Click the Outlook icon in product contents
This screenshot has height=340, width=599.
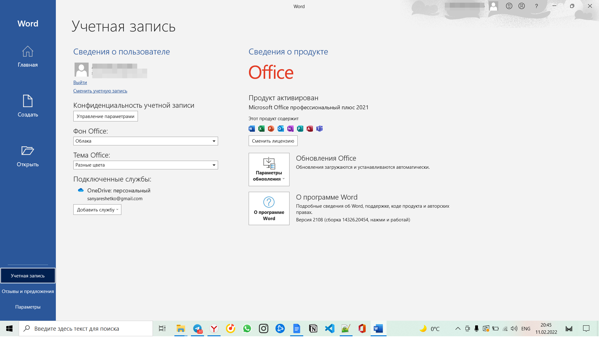click(x=281, y=129)
